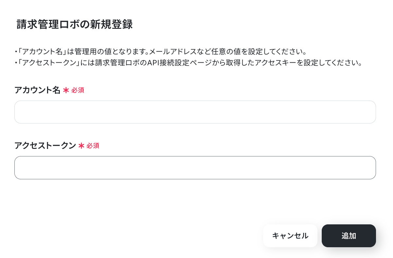The height and width of the screenshot is (258, 393).
Task: Click the quoted 「アクセストークン」 in the second bullet
Action: point(50,63)
